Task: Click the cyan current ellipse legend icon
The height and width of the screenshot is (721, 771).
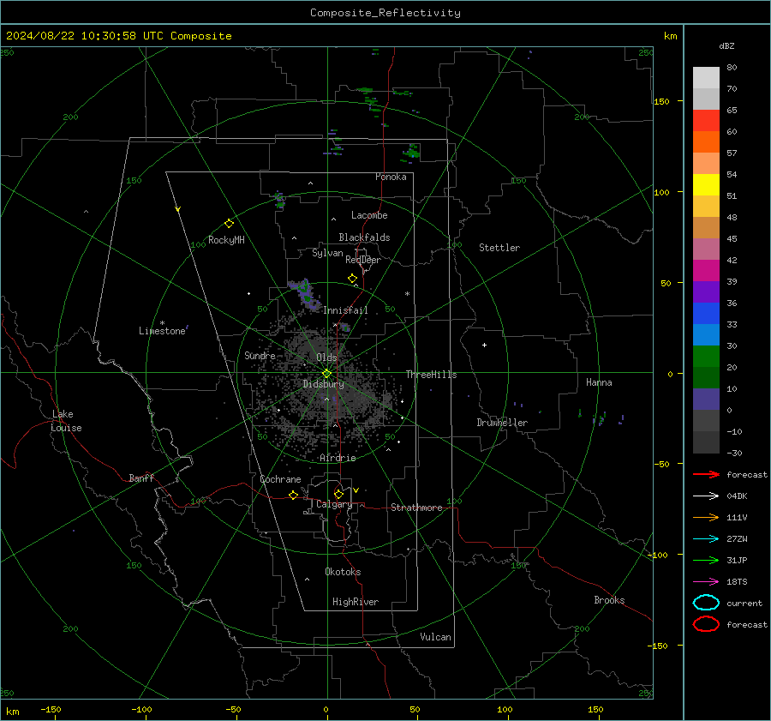Action: 706,603
